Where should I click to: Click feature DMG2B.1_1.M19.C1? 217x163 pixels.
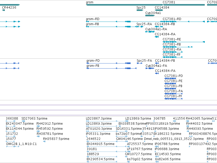(13, 146)
